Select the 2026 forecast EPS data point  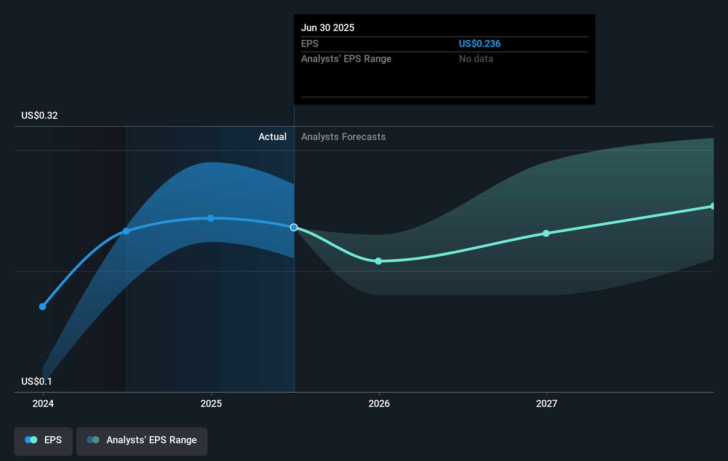point(378,261)
